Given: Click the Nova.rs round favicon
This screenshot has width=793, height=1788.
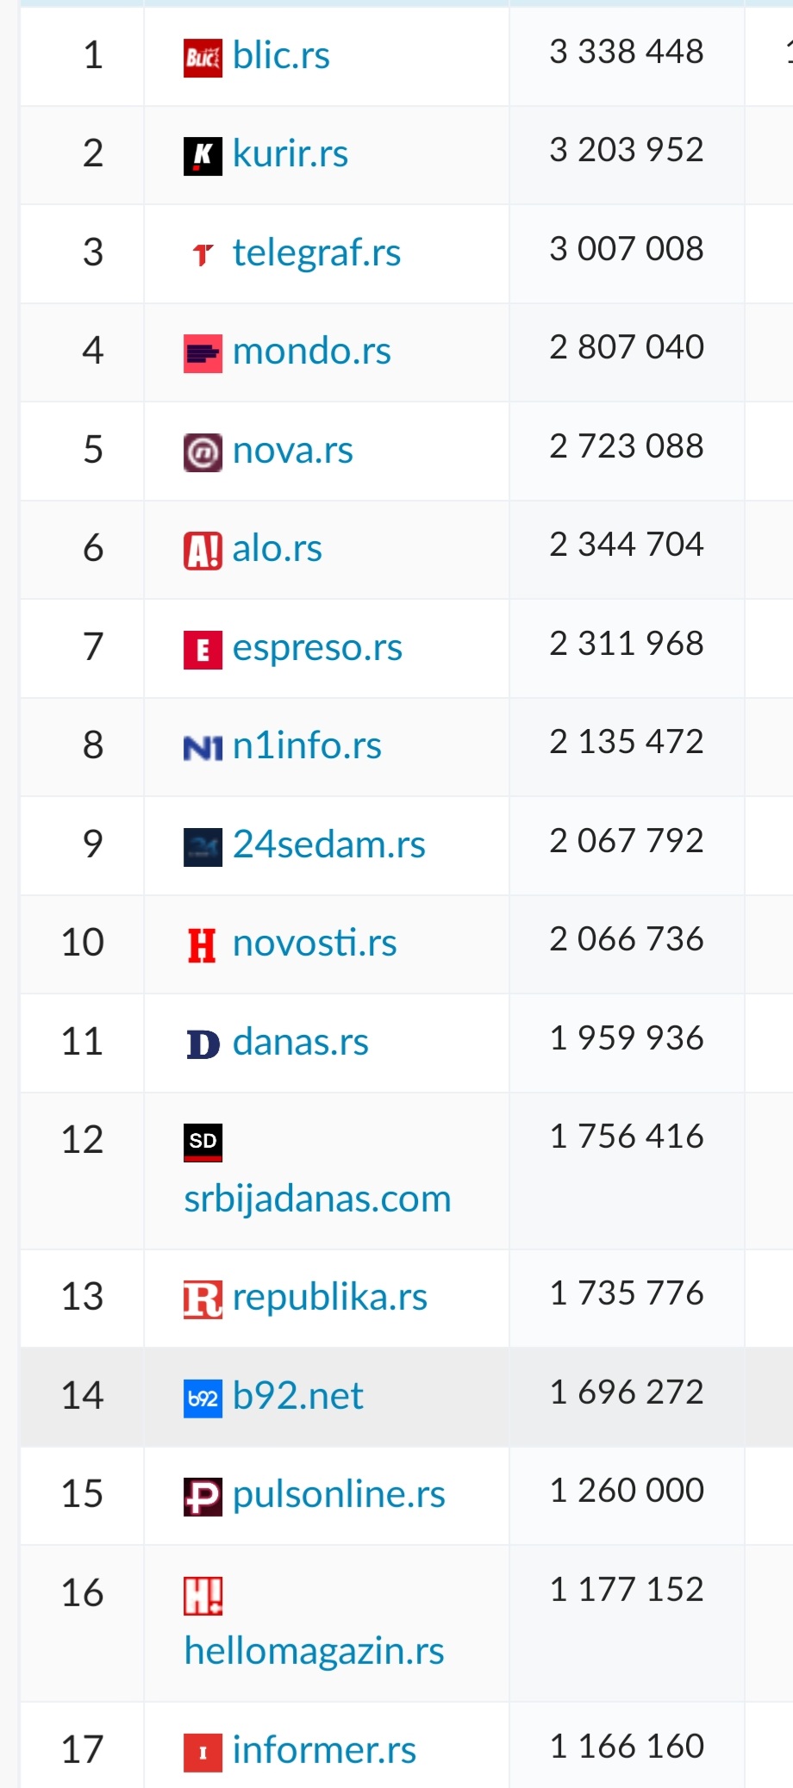Looking at the screenshot, I should tap(203, 452).
